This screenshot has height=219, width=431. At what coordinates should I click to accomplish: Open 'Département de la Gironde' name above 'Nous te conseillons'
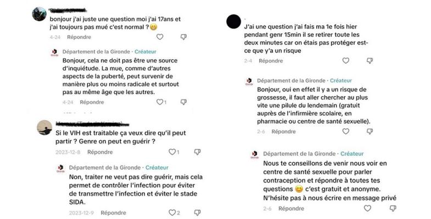pyautogui.click(x=301, y=154)
